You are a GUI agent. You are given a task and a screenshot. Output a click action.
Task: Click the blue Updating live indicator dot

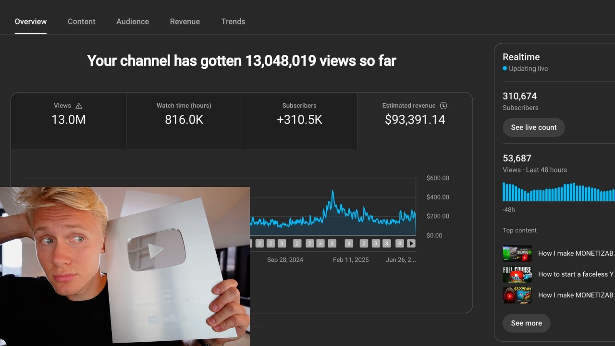(504, 69)
